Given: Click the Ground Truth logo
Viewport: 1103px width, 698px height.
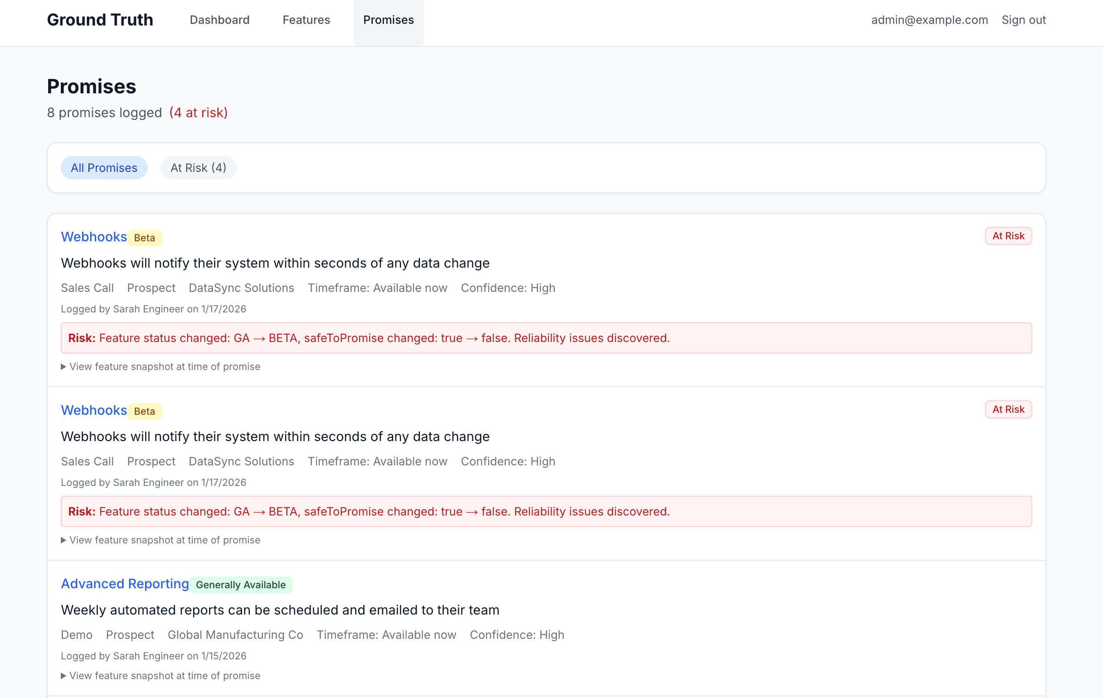Looking at the screenshot, I should [x=100, y=20].
